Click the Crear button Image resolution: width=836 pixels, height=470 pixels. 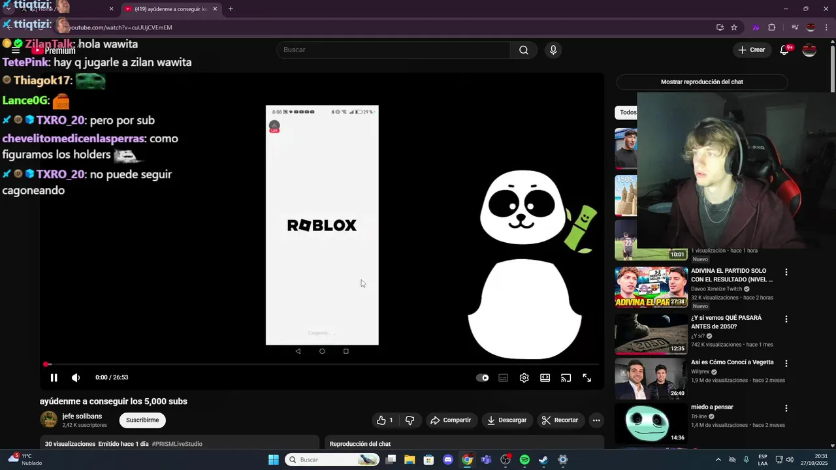751,50
